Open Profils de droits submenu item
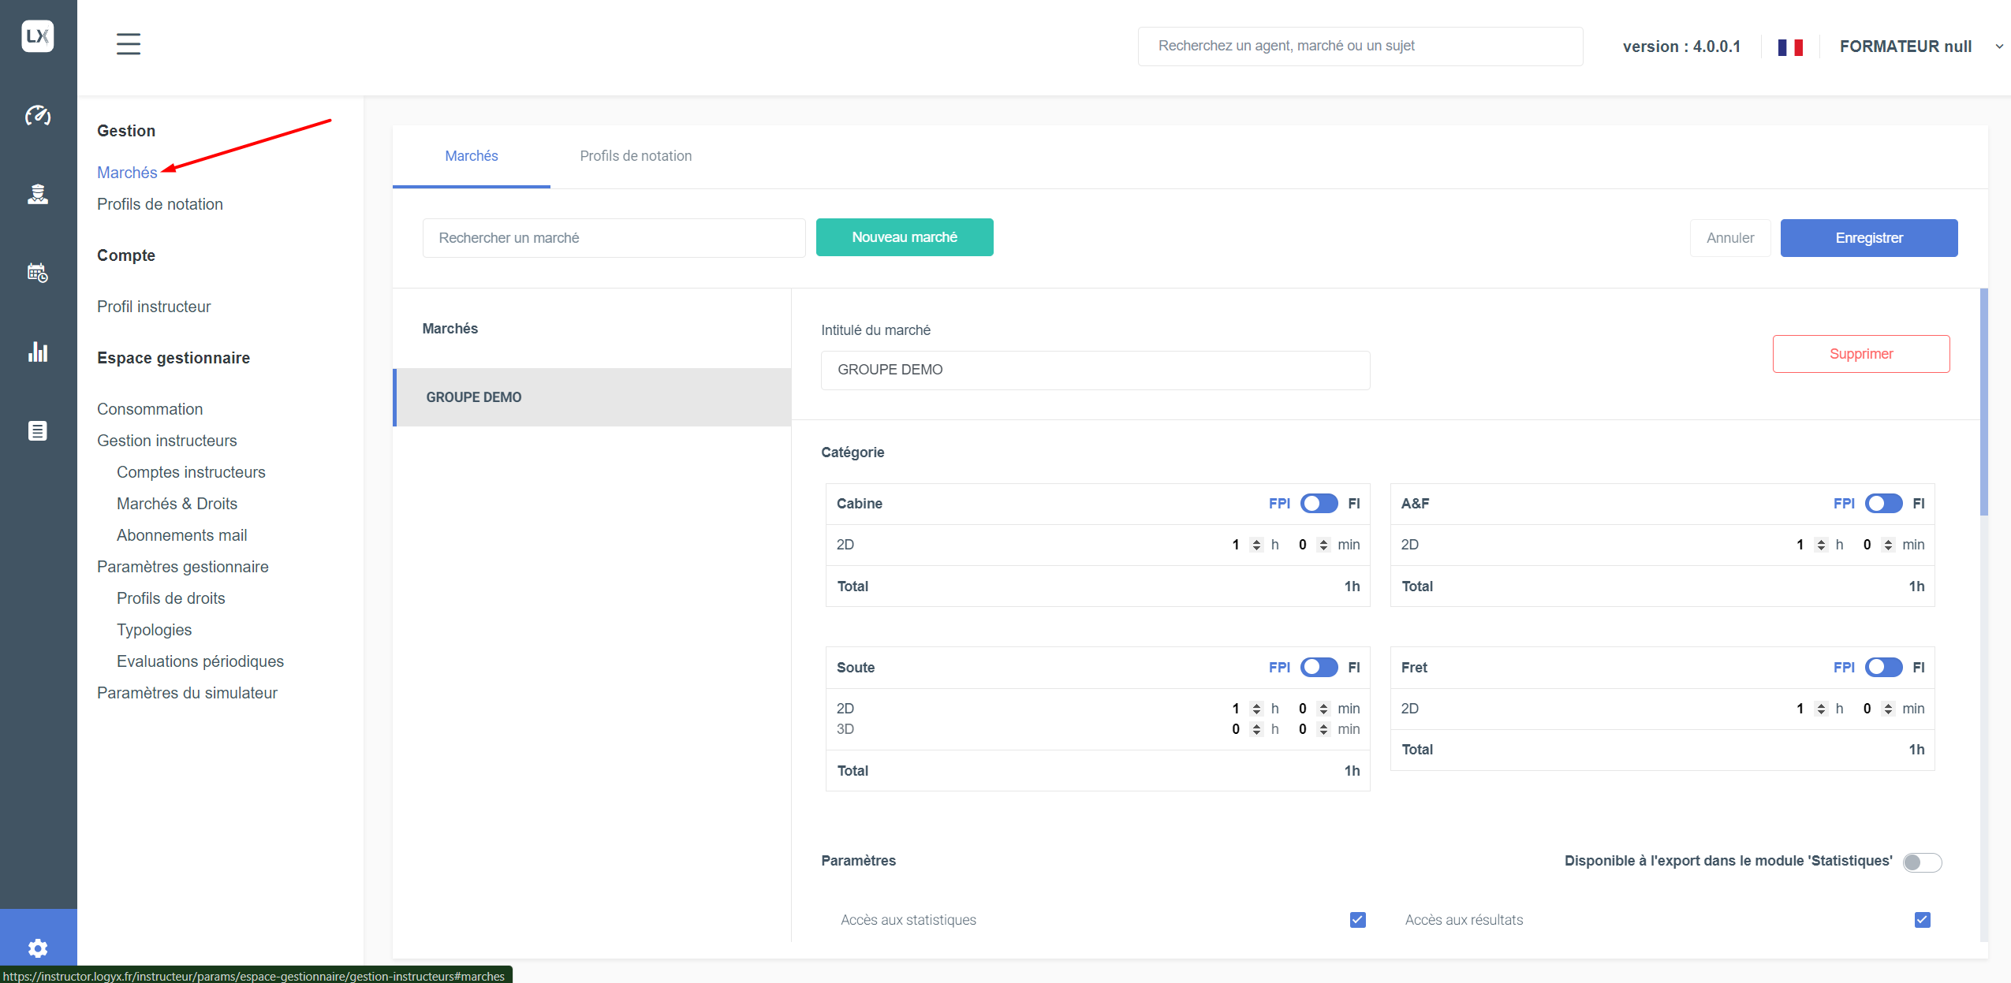 (x=171, y=598)
